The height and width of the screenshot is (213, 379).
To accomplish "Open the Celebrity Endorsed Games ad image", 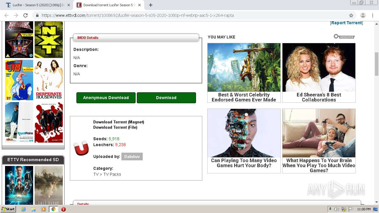I will pyautogui.click(x=244, y=67).
